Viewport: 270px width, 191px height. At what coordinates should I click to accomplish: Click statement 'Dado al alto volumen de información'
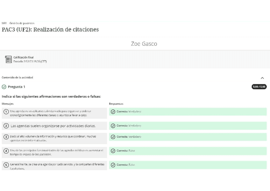coord(53,138)
